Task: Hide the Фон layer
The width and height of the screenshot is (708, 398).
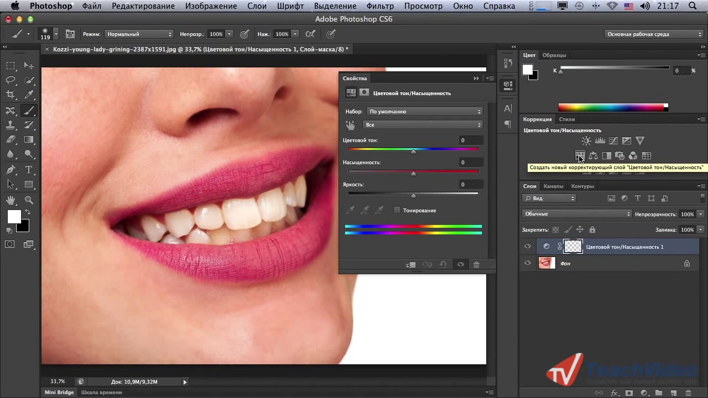Action: pyautogui.click(x=528, y=263)
